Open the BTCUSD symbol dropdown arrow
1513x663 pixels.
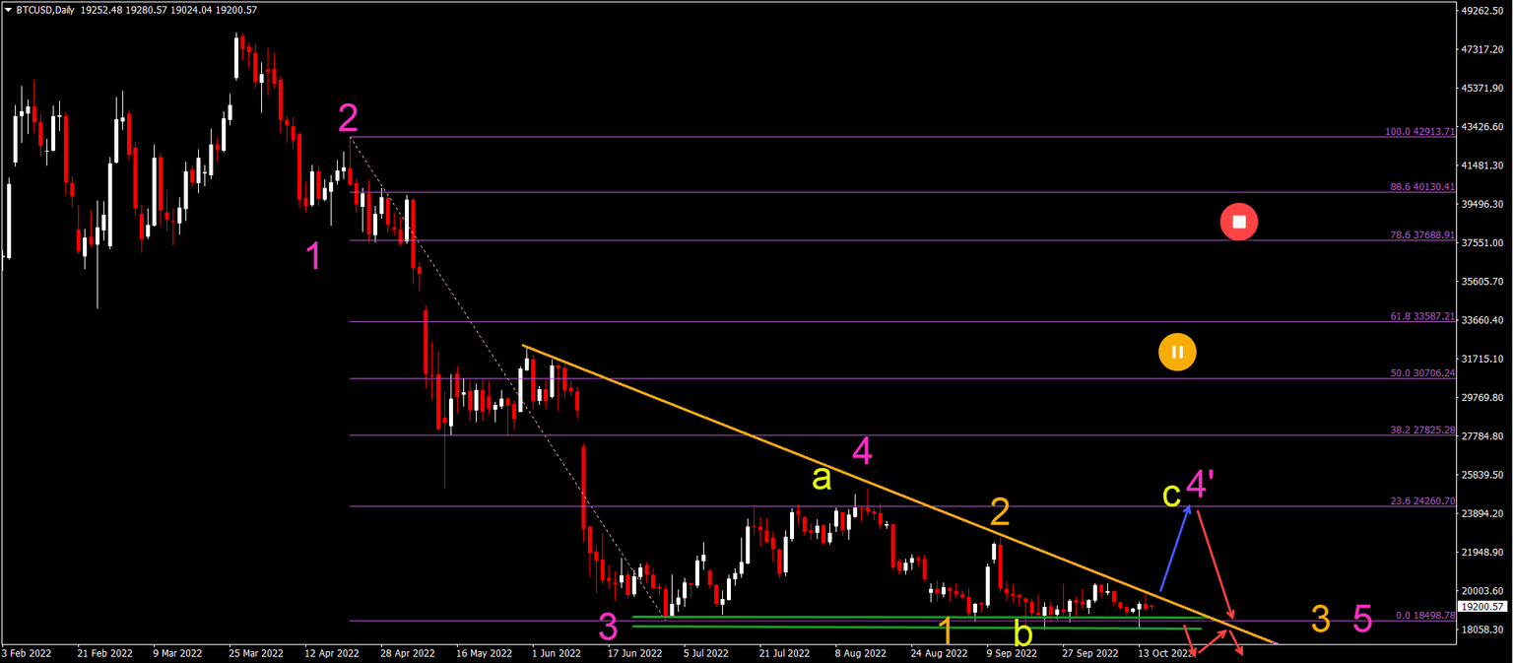10,10
